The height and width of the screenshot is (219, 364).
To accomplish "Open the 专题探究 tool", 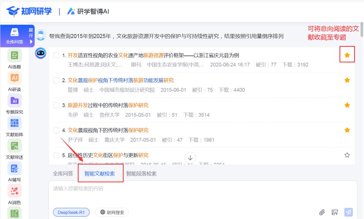I will click(x=14, y=104).
